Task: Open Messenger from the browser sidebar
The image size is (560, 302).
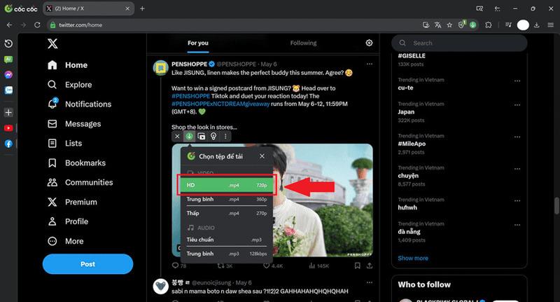Action: 8,74
